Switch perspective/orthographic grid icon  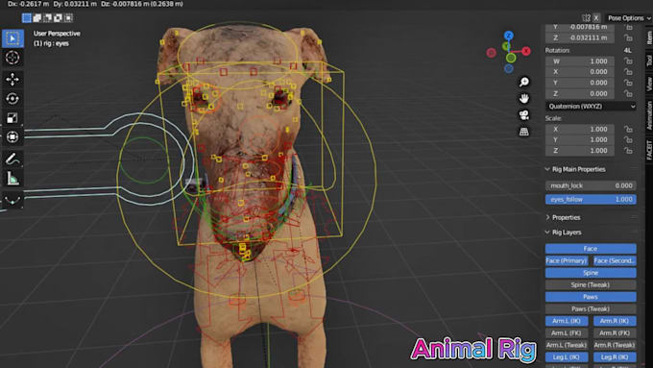(524, 132)
